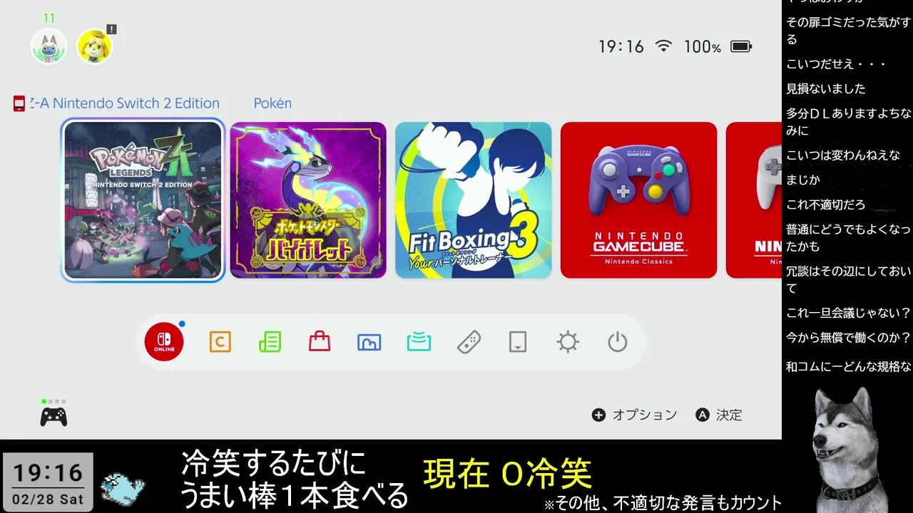Open the Controllers icon
913x513 pixels.
469,343
